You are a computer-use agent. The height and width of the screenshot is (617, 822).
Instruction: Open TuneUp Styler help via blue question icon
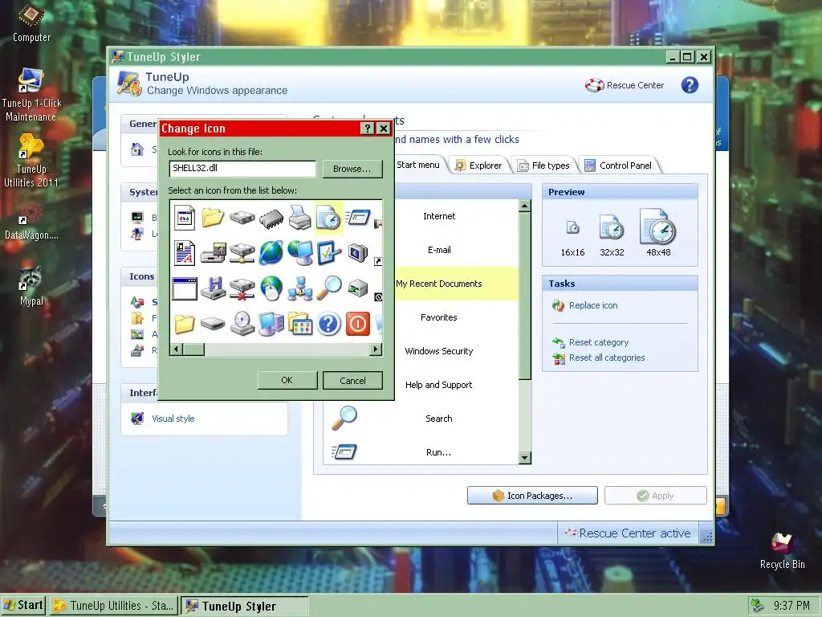click(690, 85)
